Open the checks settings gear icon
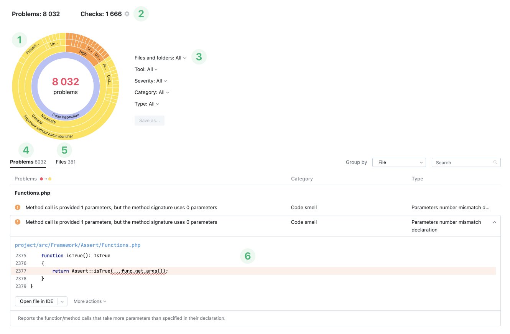Viewport: 510px width, 334px height. tap(127, 13)
